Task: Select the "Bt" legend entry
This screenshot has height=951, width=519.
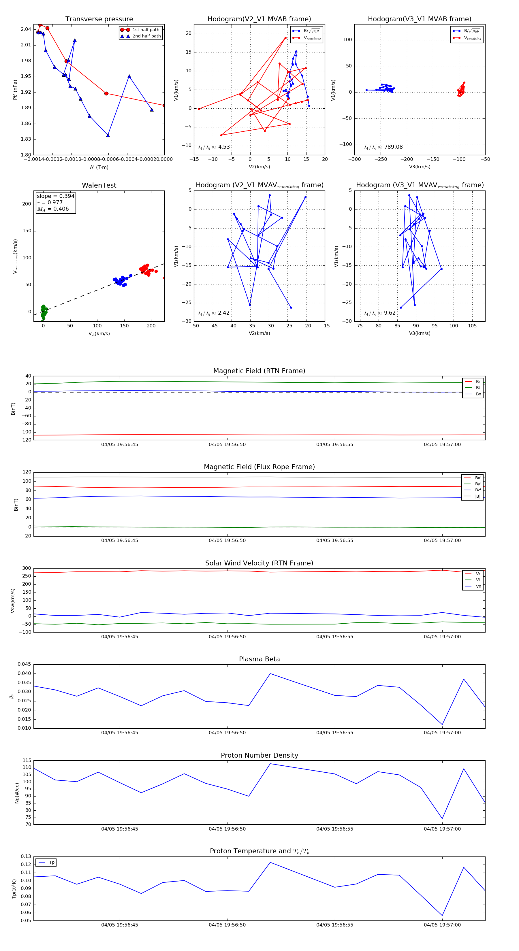Action: point(473,388)
